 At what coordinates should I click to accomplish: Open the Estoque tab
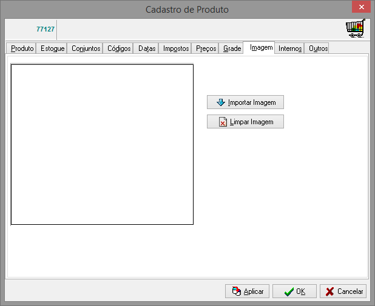(x=53, y=48)
